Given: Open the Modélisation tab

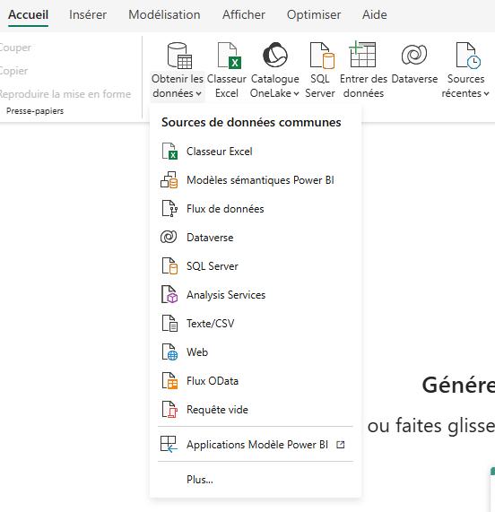Looking at the screenshot, I should pyautogui.click(x=164, y=14).
